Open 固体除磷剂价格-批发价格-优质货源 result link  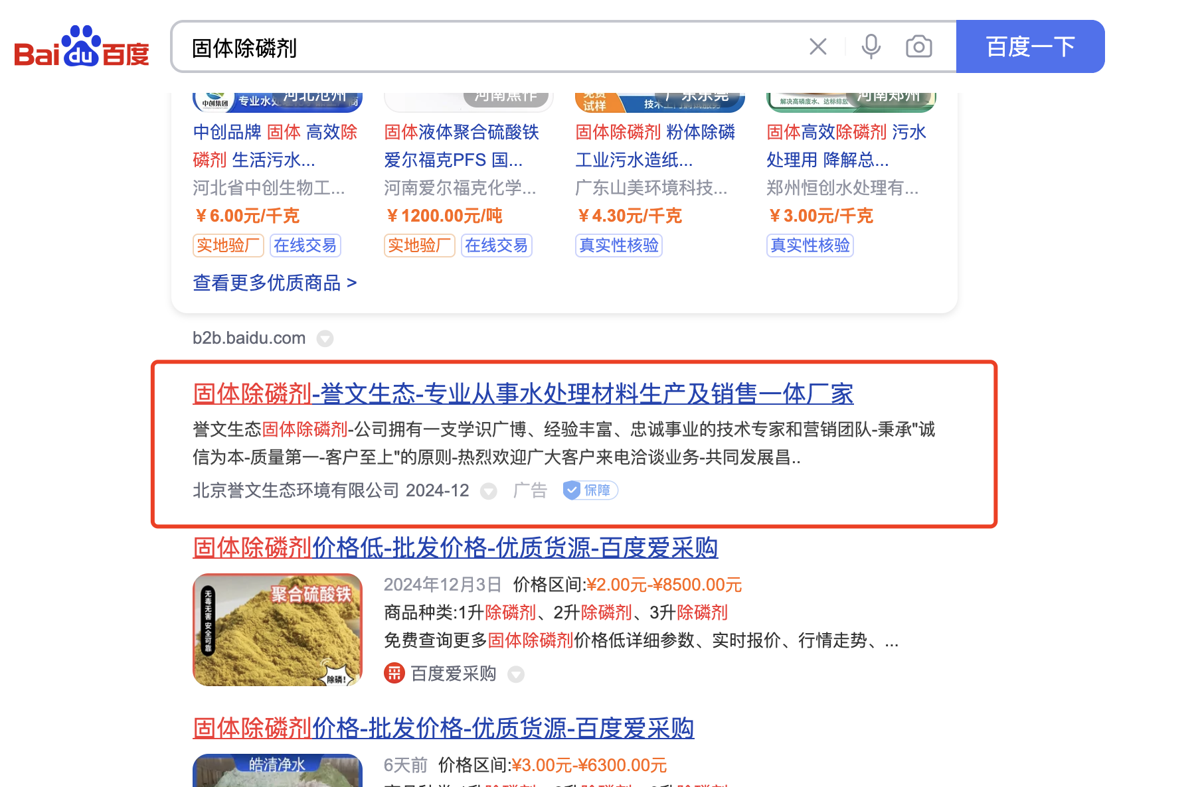(x=444, y=728)
